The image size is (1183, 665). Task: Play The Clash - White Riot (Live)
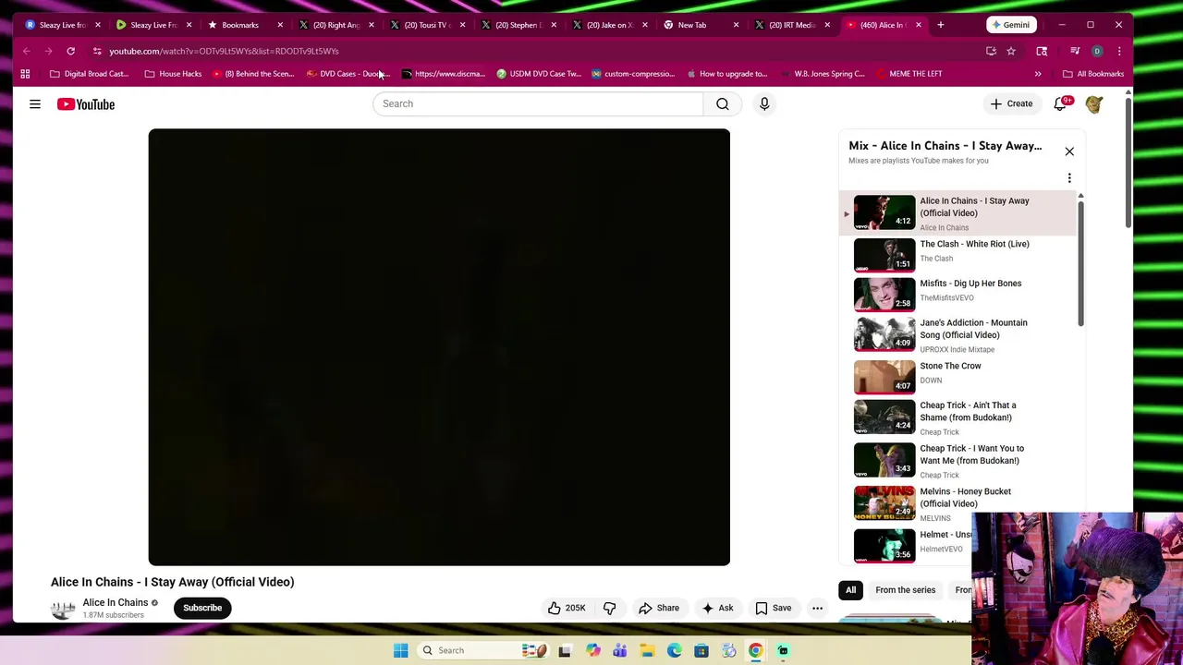(959, 254)
